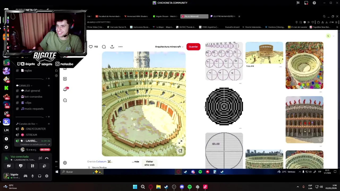Mute microphone in Discord user panel
This screenshot has width=340, height=191.
(33, 176)
